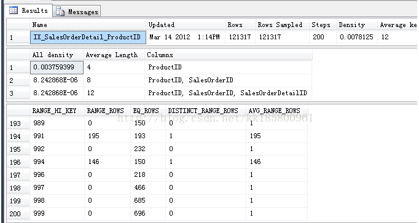Viewport: 419px width, 223px height.
Task: Select the All density cell 0.003759399
Action: pos(57,68)
